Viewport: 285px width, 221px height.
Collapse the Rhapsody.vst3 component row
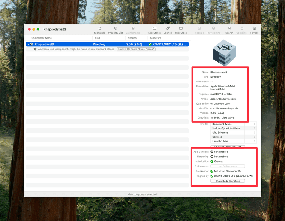[28, 44]
